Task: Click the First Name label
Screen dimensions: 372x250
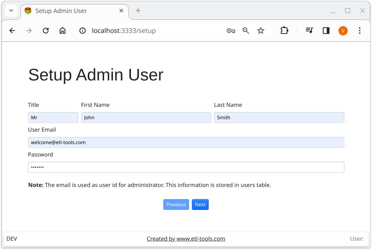Action: 95,105
